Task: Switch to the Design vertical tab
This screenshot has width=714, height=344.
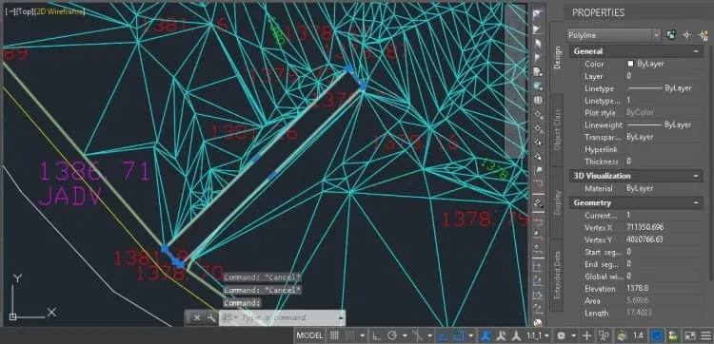Action: click(x=557, y=57)
